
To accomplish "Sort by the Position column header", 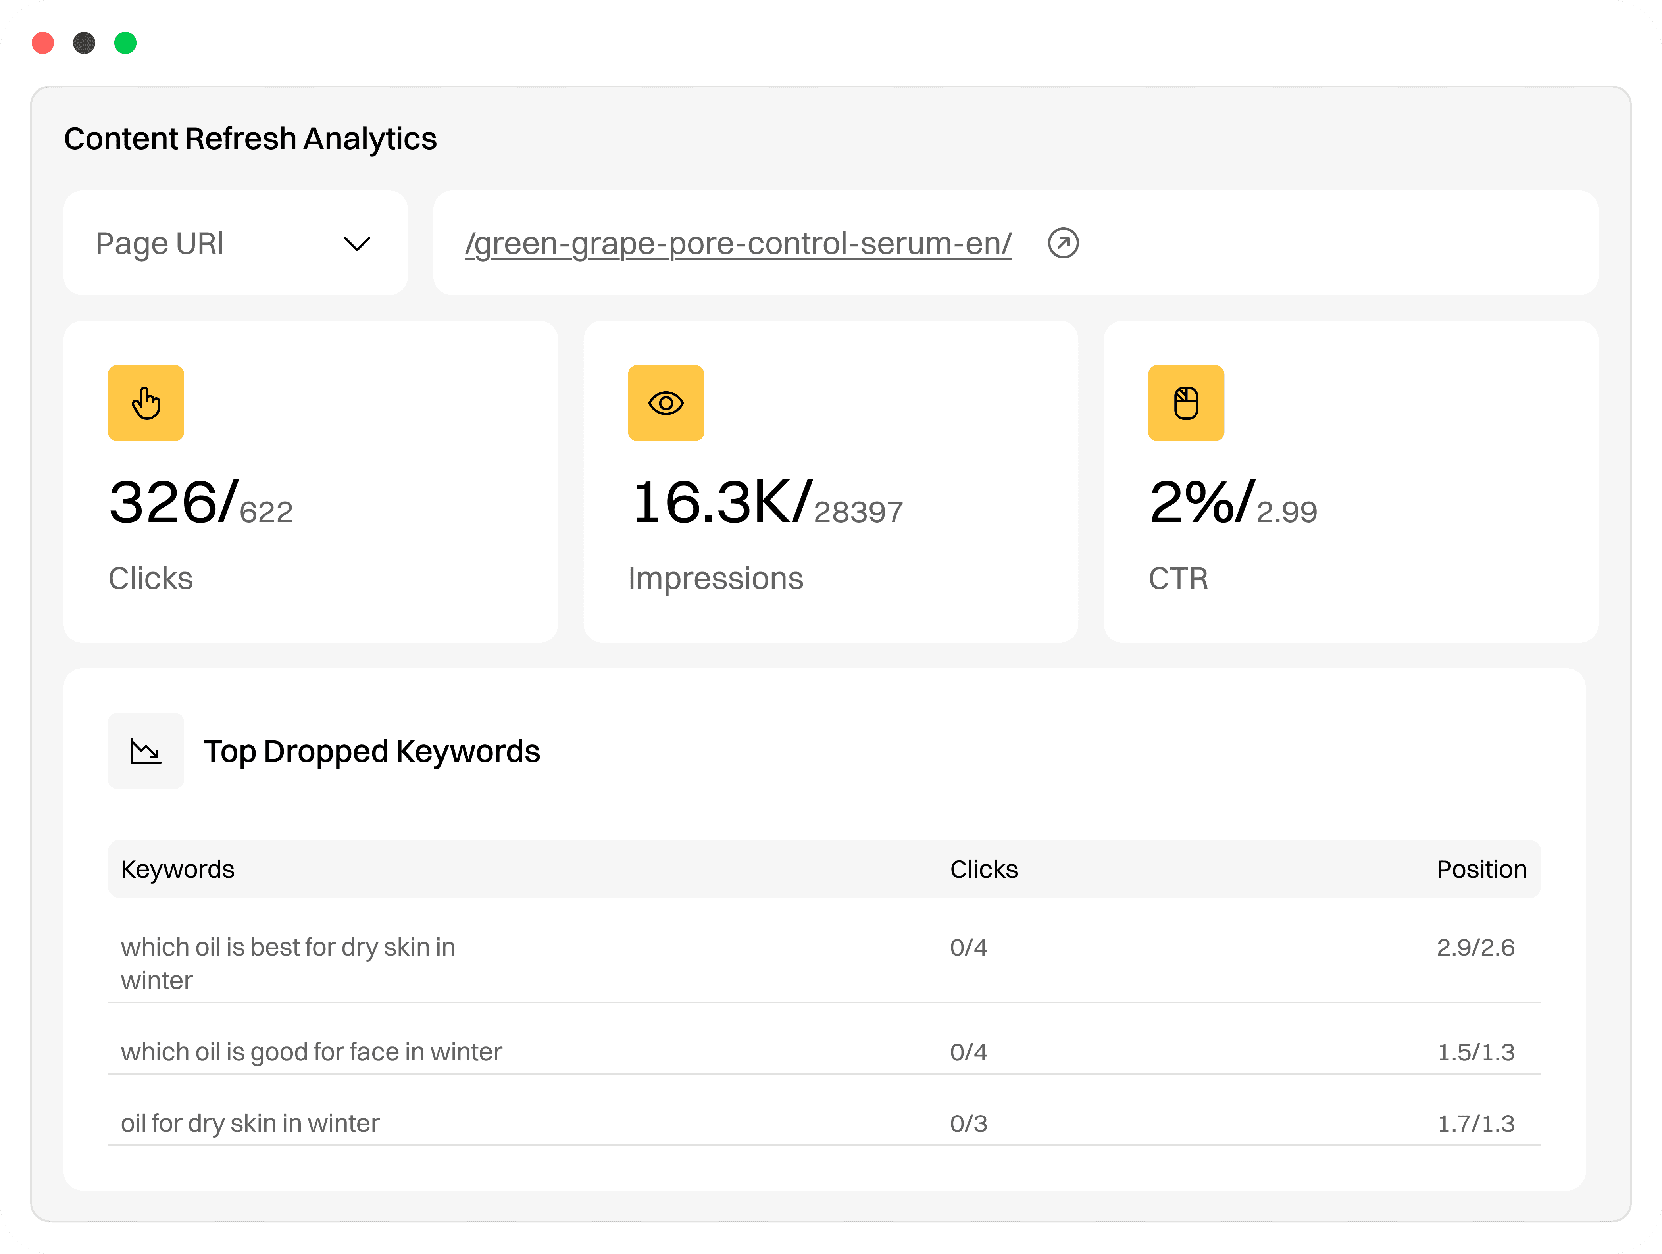I will [x=1481, y=869].
